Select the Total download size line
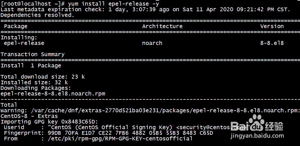The width and height of the screenshot is (300, 146). click(42, 77)
